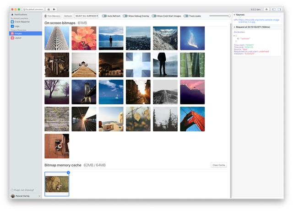Enable Auto Refresh toggle
293x211 pixels.
(x=104, y=16)
